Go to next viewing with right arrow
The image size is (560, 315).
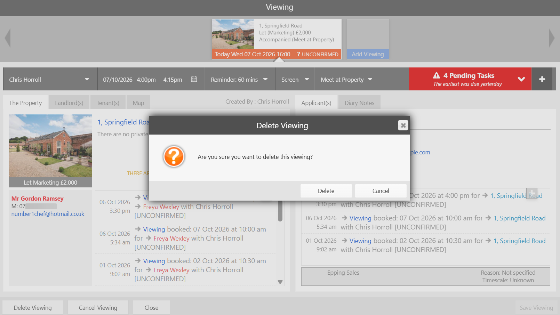[552, 38]
